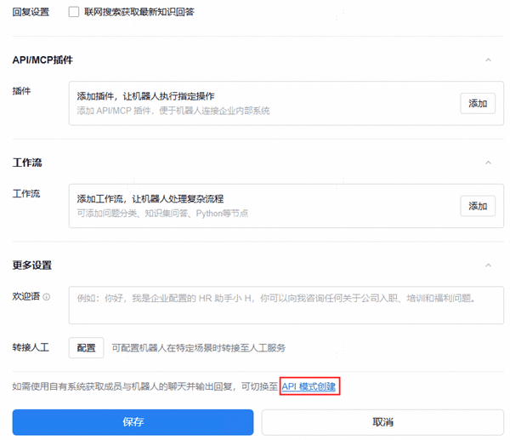
Task: Click 添加 button in the 工作流 row
Action: [478, 206]
